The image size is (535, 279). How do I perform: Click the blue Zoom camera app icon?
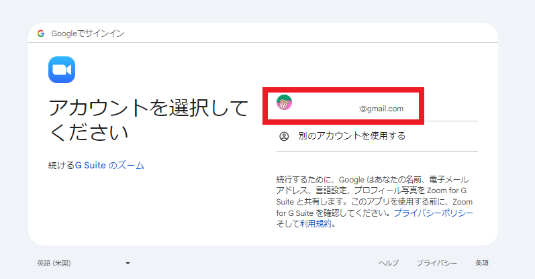tap(62, 70)
